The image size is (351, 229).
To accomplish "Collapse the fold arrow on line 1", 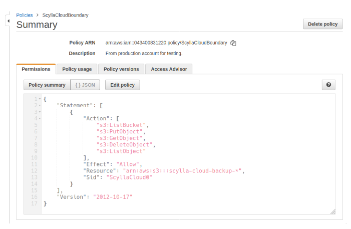I will (40, 99).
